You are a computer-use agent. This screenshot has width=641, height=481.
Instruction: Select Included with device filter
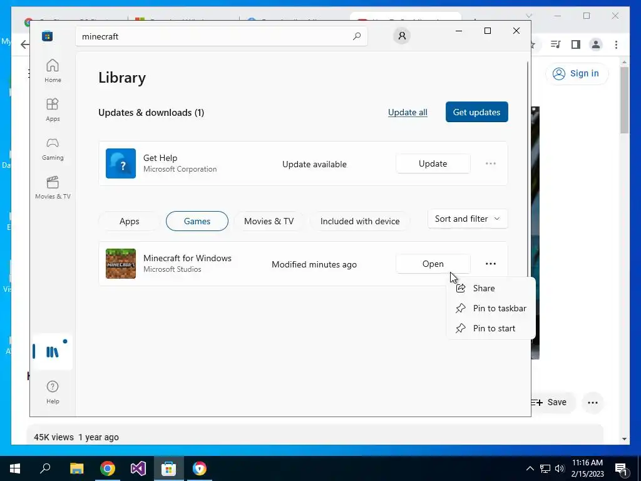[360, 221]
